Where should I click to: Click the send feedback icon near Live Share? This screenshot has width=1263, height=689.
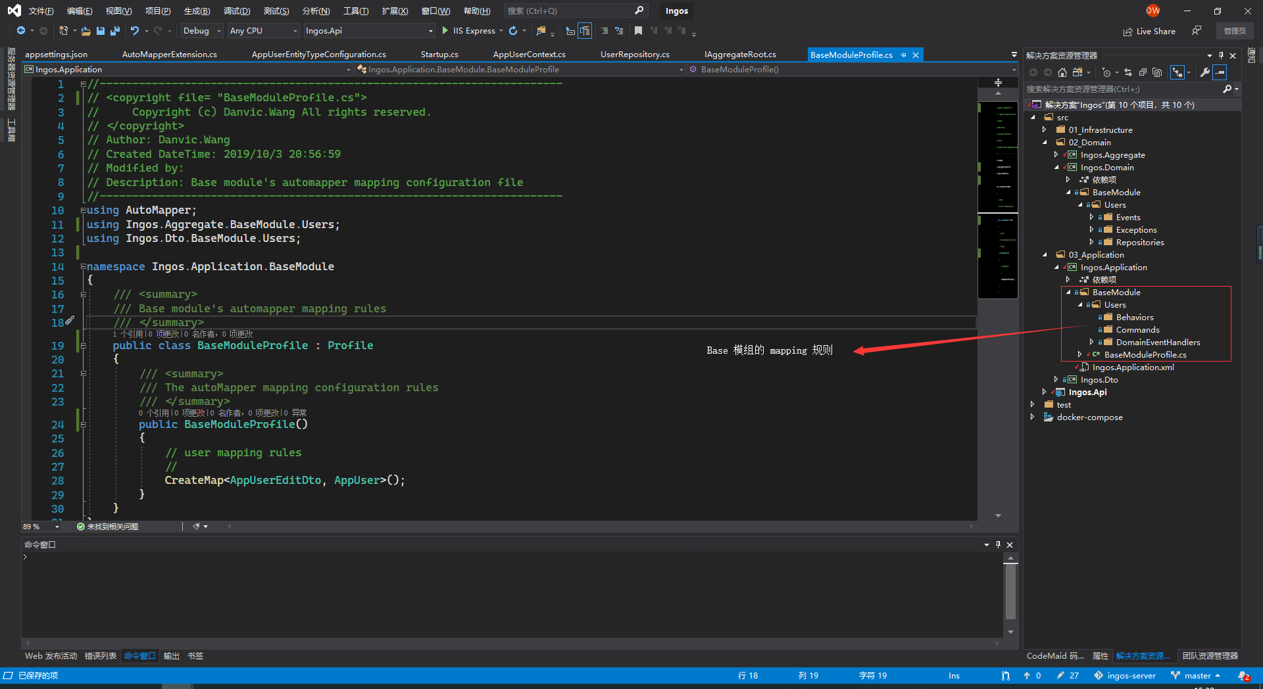click(x=1197, y=30)
